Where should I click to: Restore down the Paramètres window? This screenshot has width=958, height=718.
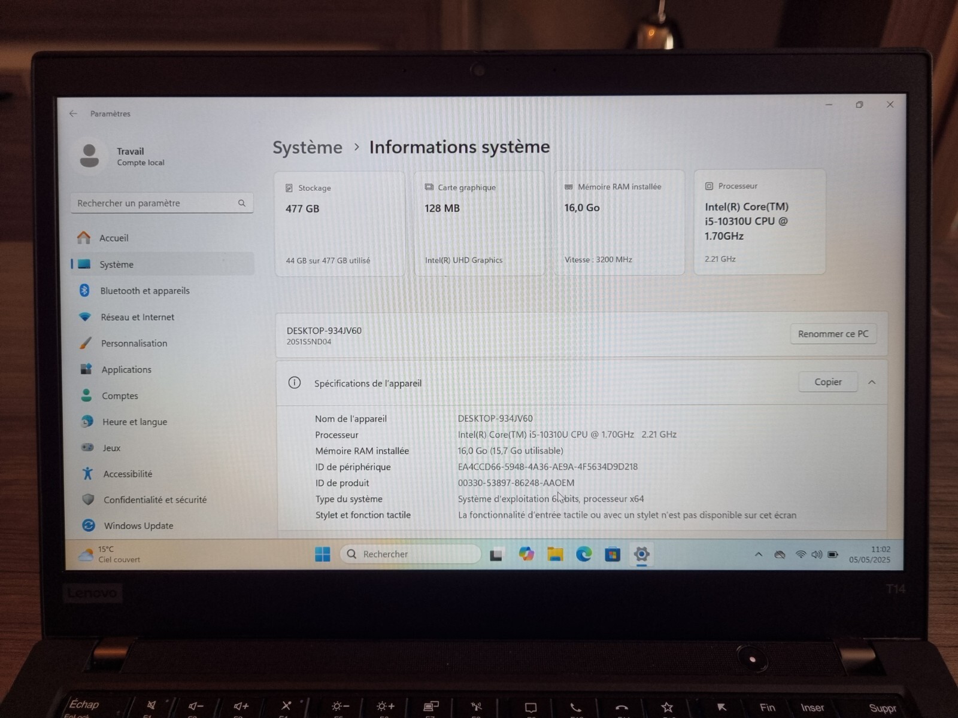[860, 105]
